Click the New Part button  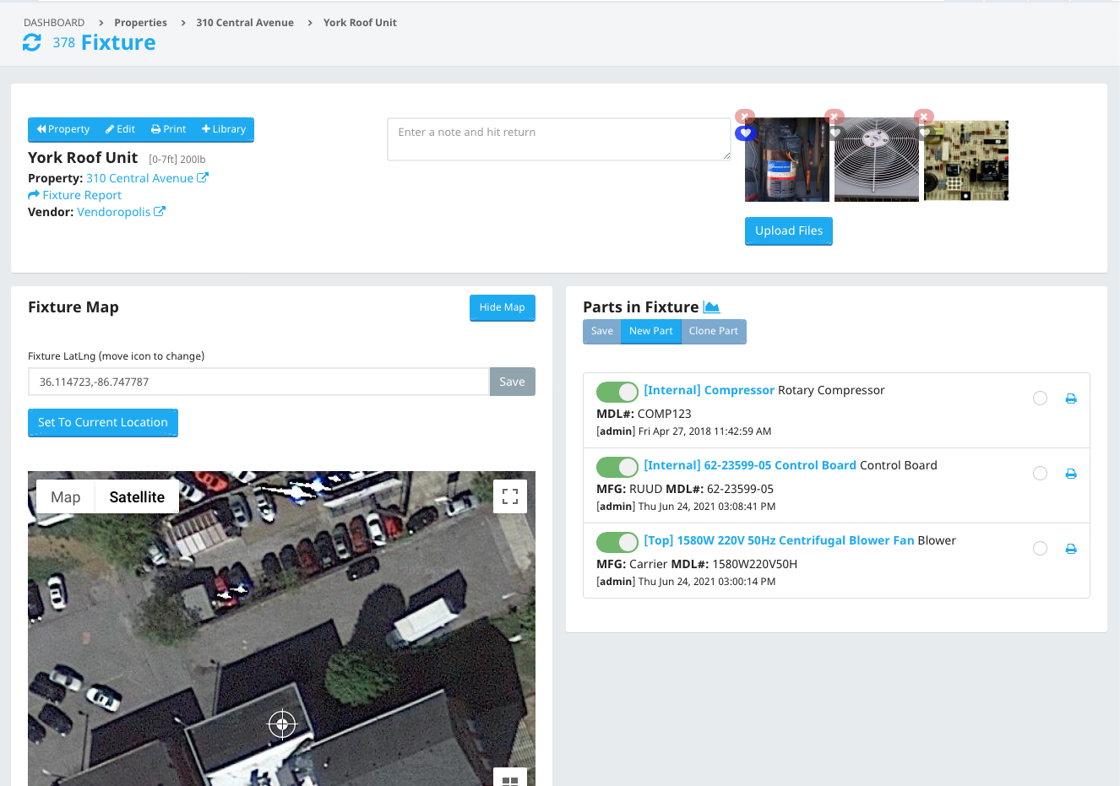[651, 331]
